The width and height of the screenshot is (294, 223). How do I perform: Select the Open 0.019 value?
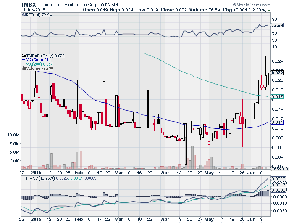(x=95, y=10)
